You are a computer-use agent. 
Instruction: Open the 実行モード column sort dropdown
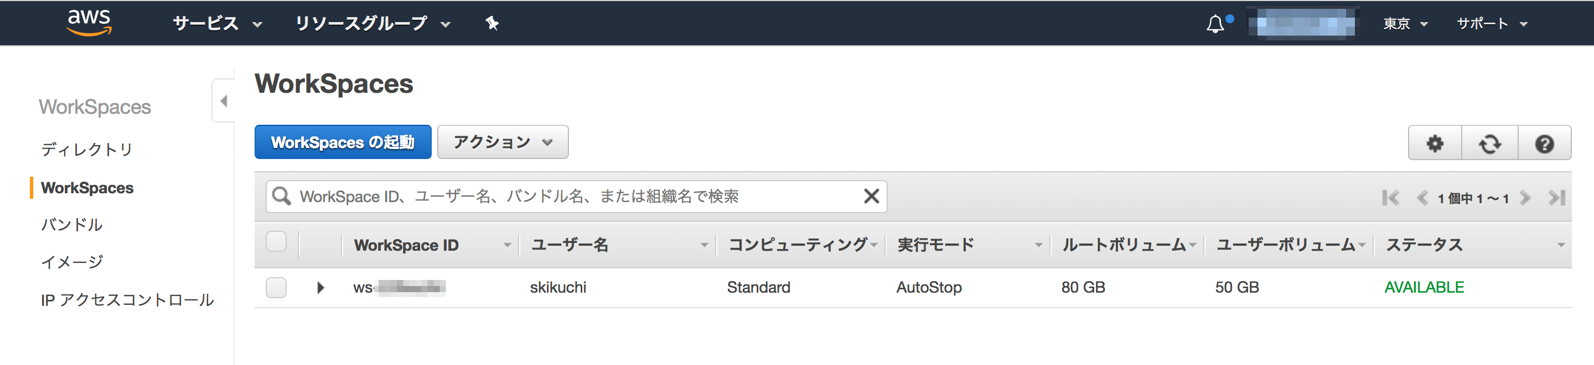click(1038, 245)
